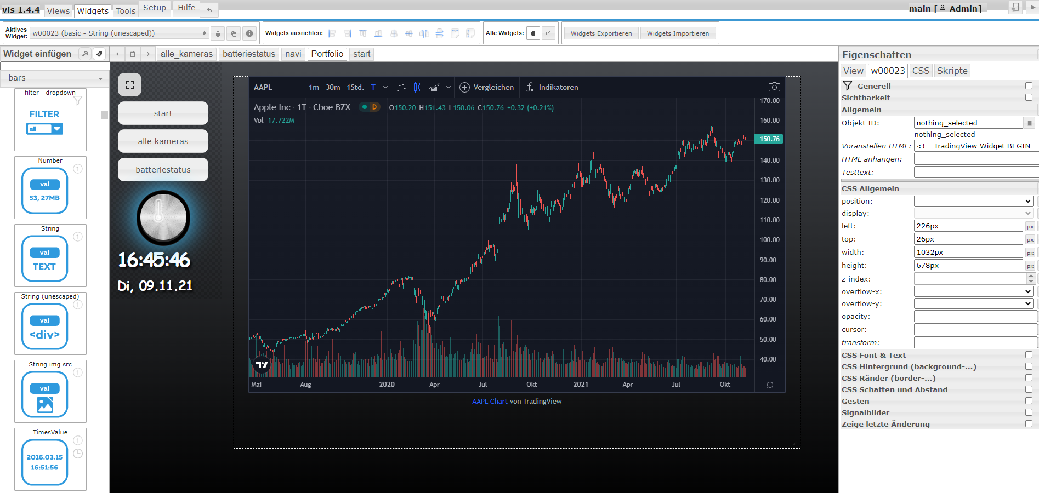Click the Voranstellen HTML input field
Screen dimensions: 1039x493
coord(976,146)
